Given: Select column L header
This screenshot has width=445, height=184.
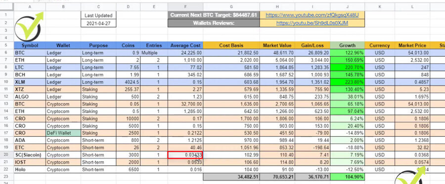Looking at the screenshot, I should [x=412, y=6].
